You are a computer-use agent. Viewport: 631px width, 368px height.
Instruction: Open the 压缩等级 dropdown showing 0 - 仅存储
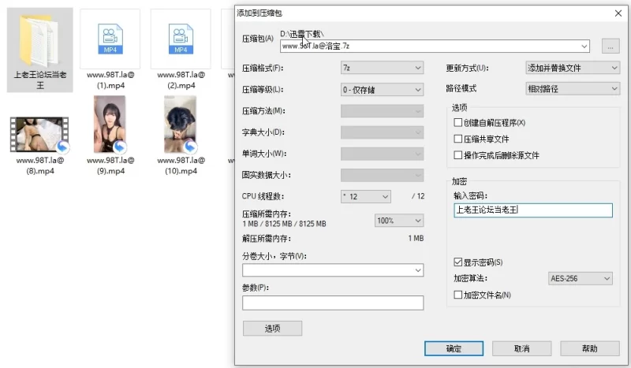382,90
